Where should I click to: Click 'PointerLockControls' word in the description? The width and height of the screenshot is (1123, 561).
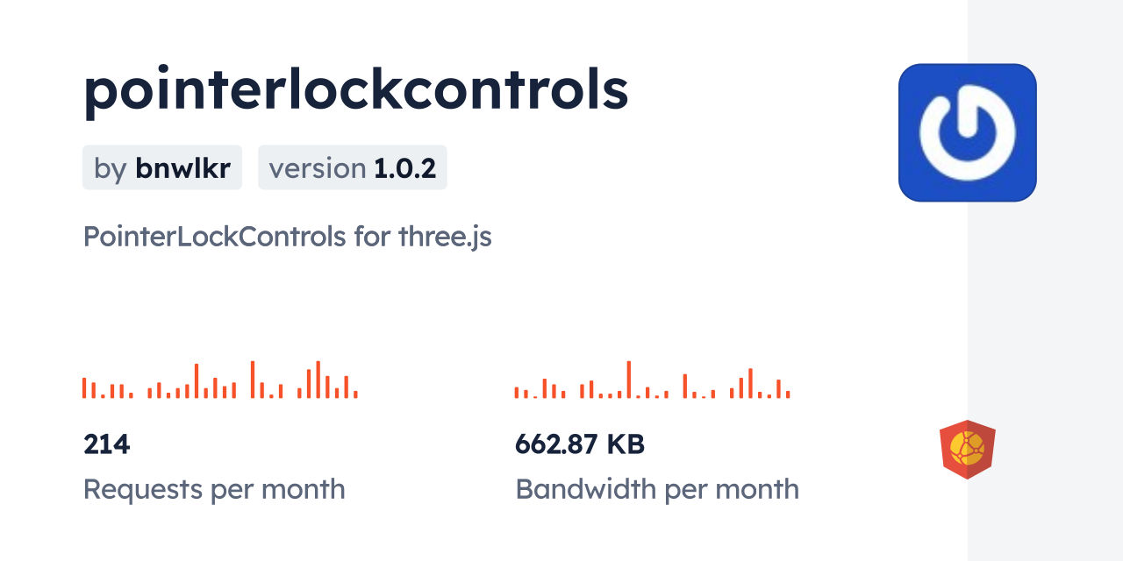tap(214, 237)
